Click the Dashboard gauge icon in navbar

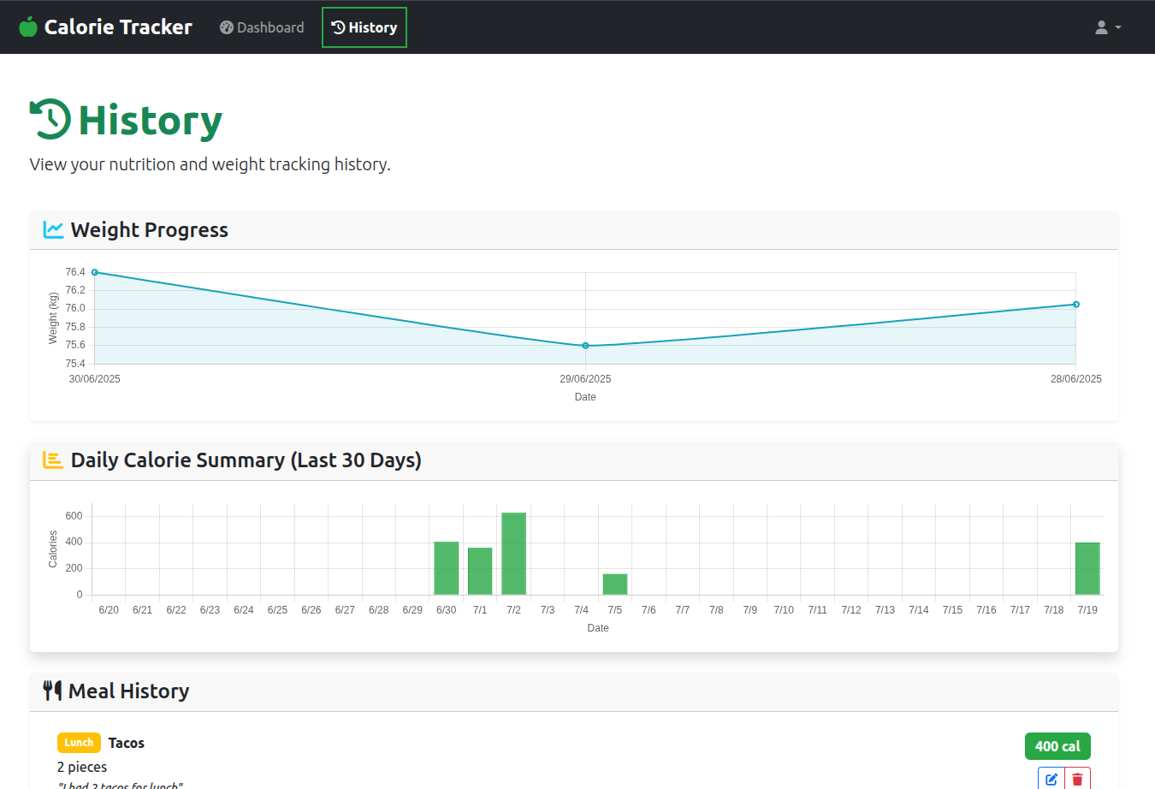(x=227, y=27)
